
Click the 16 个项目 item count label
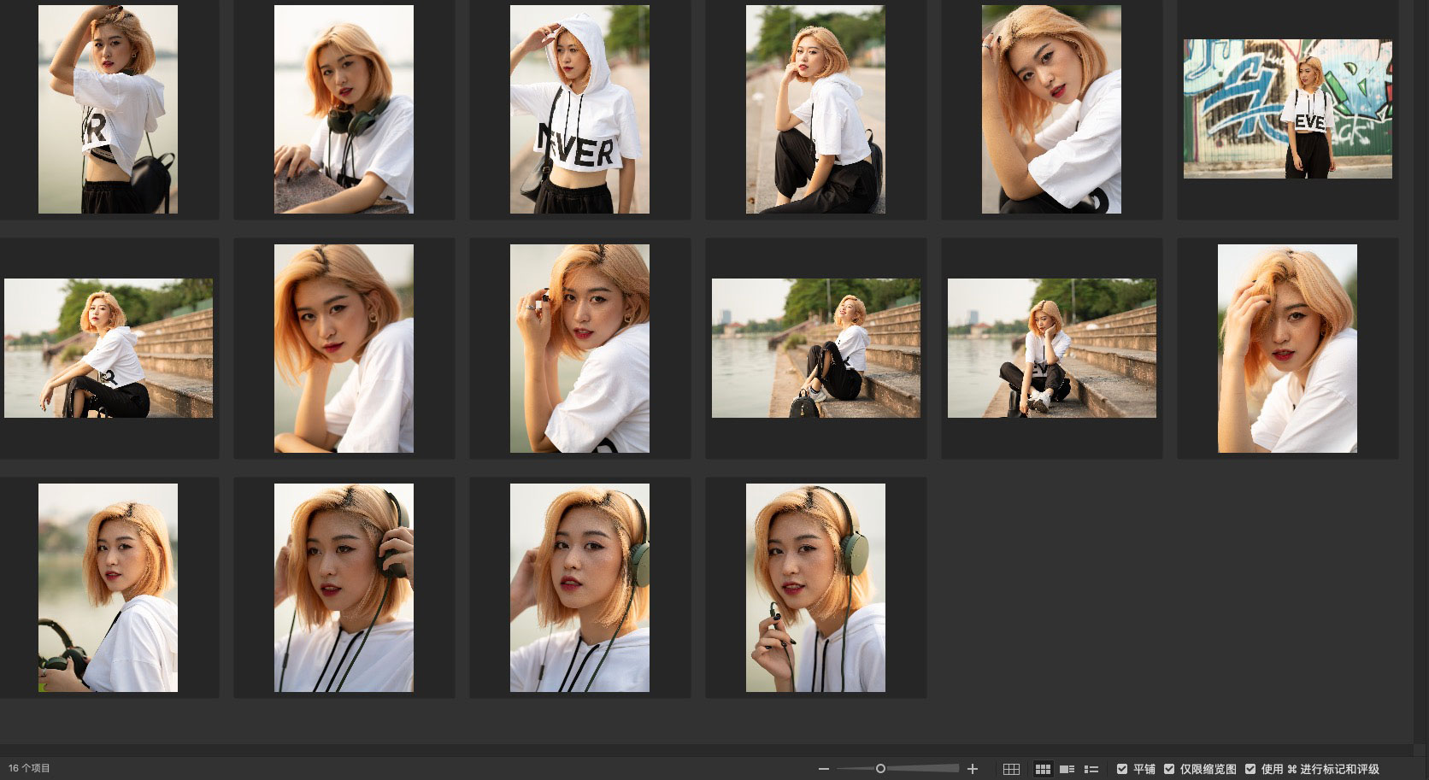pyautogui.click(x=30, y=768)
